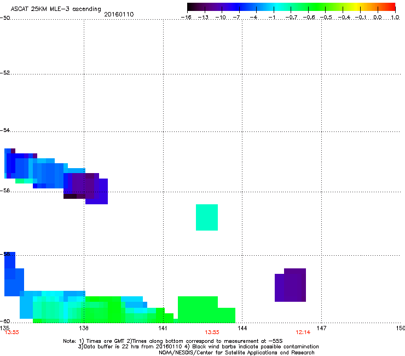The width and height of the screenshot is (405, 356).
Task: Click the -16 label on the color scale
Action: [x=186, y=18]
